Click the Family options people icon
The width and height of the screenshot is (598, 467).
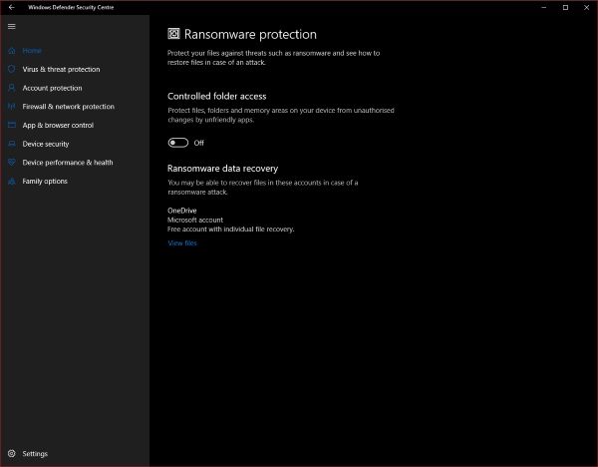pyautogui.click(x=11, y=181)
